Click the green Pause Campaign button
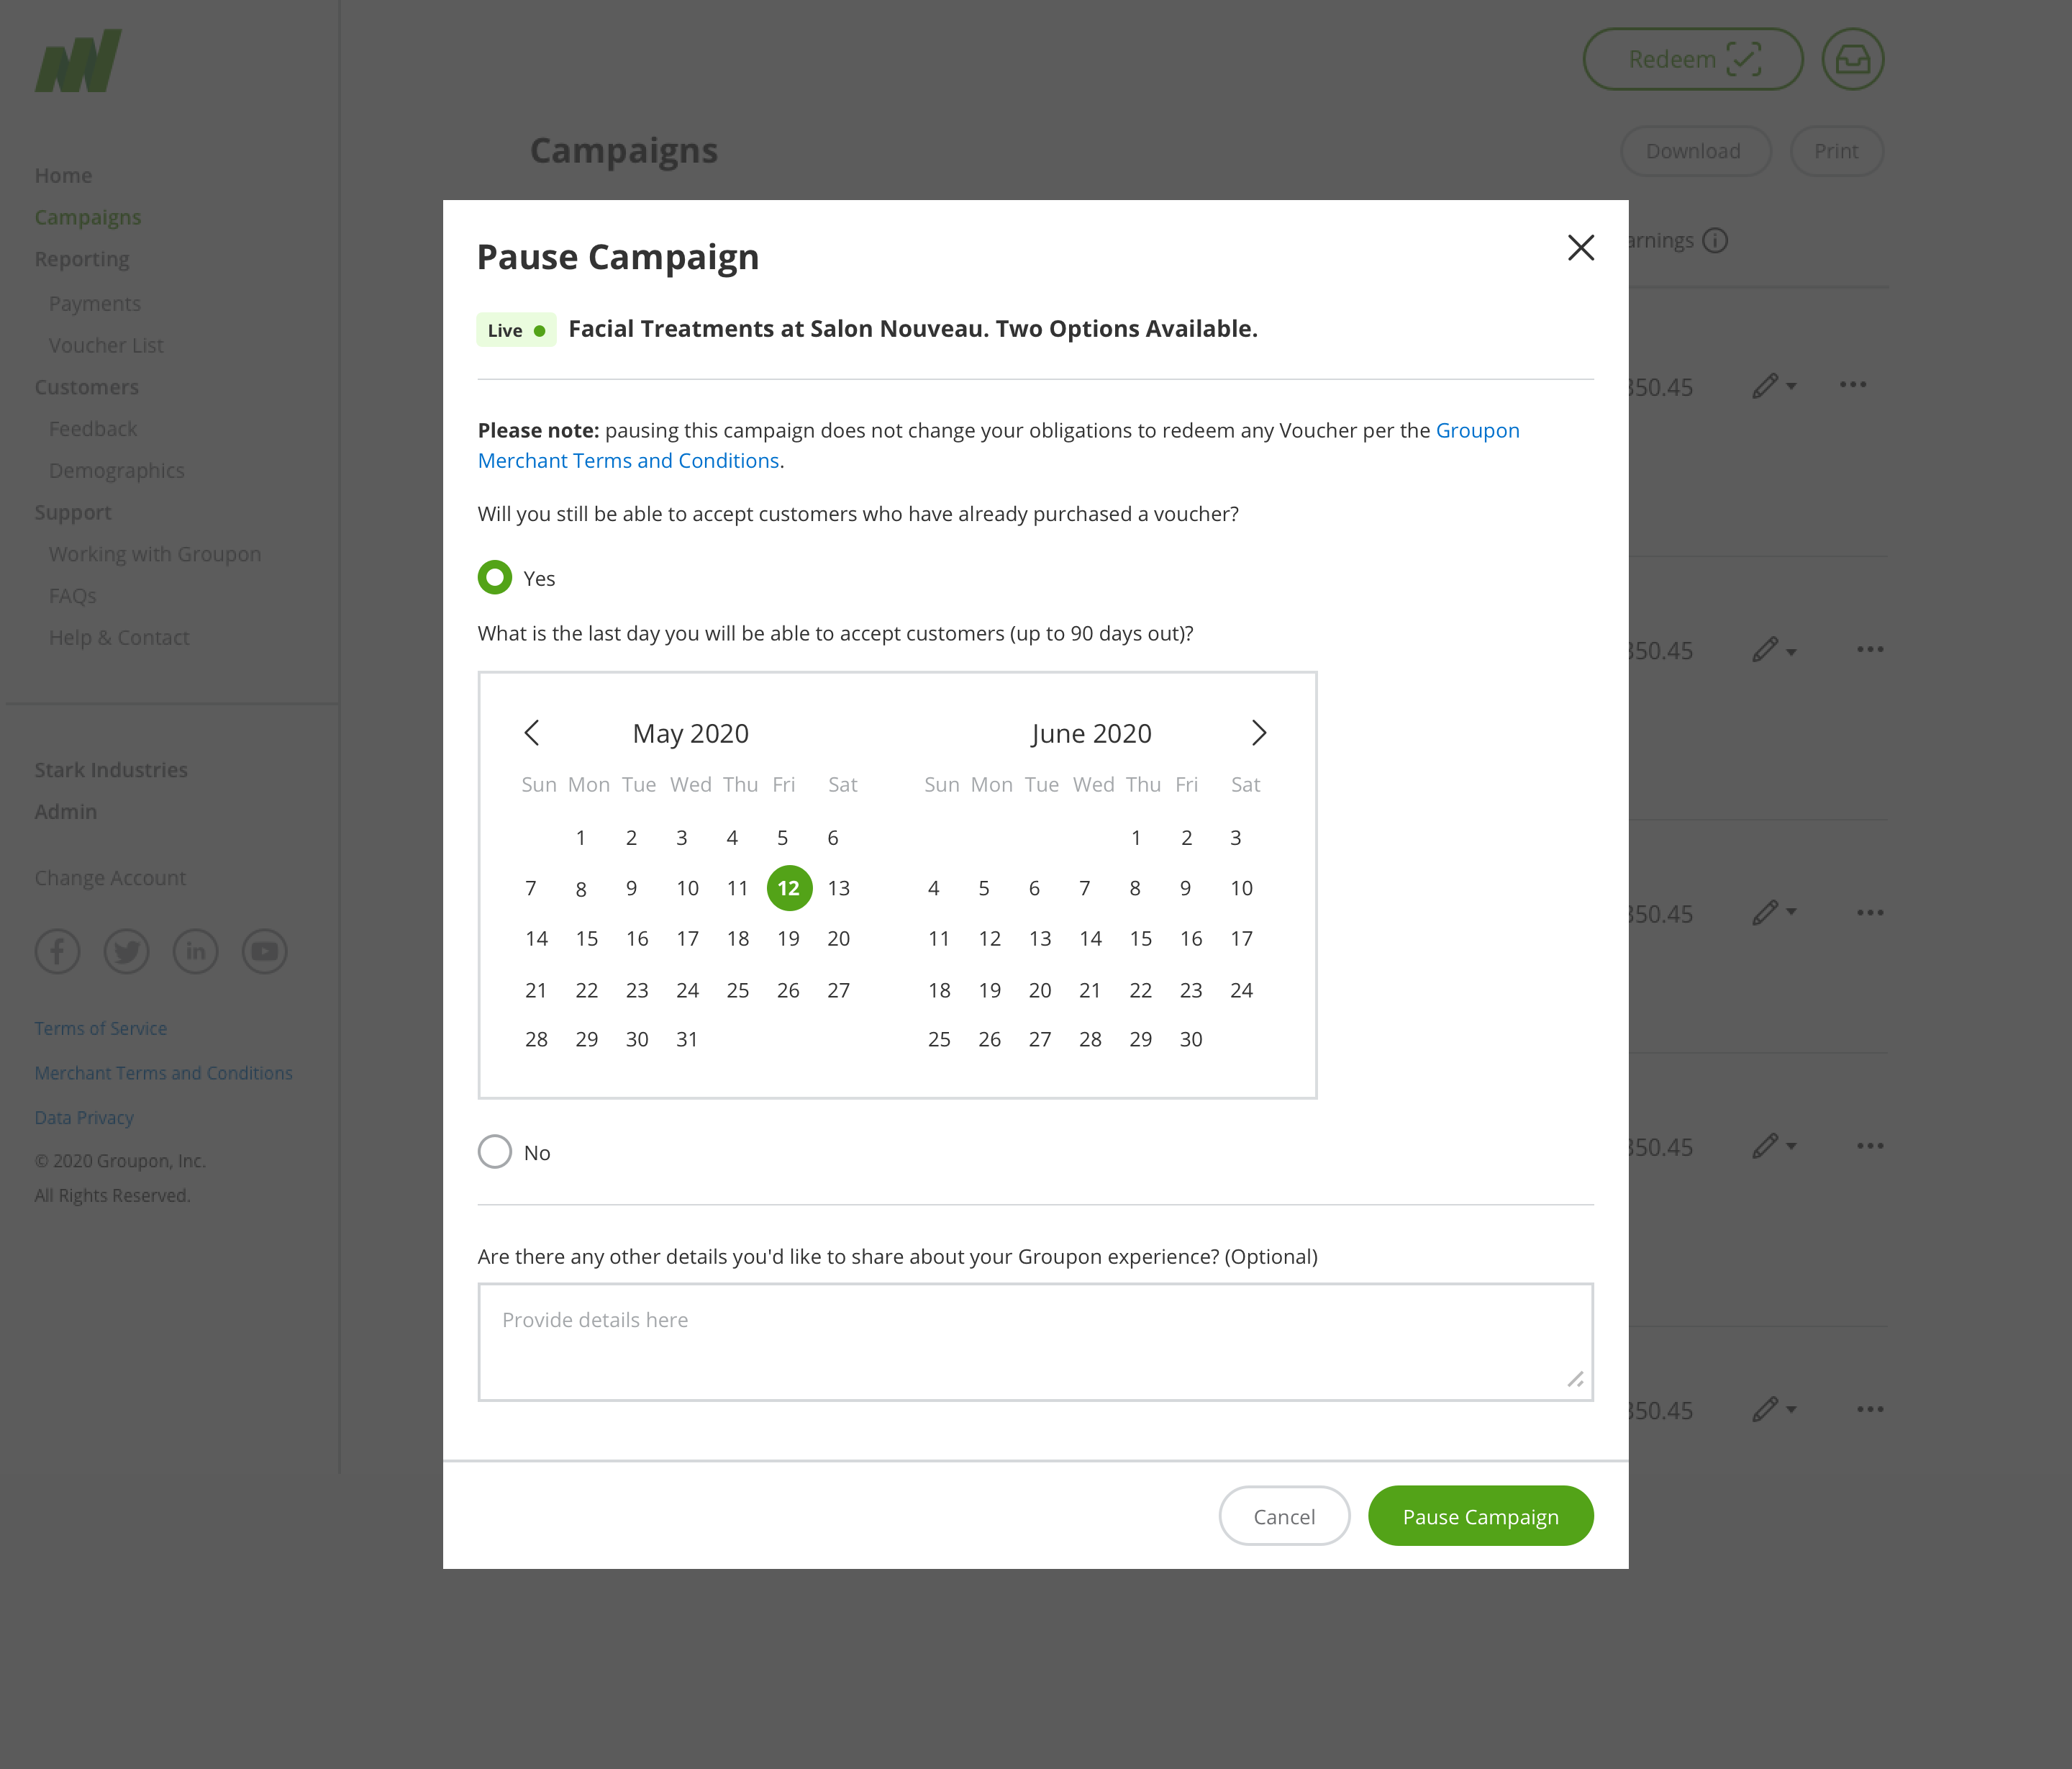This screenshot has width=2072, height=1769. click(1480, 1517)
